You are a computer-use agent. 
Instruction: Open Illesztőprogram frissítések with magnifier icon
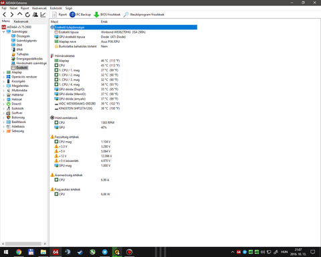[x=144, y=15]
